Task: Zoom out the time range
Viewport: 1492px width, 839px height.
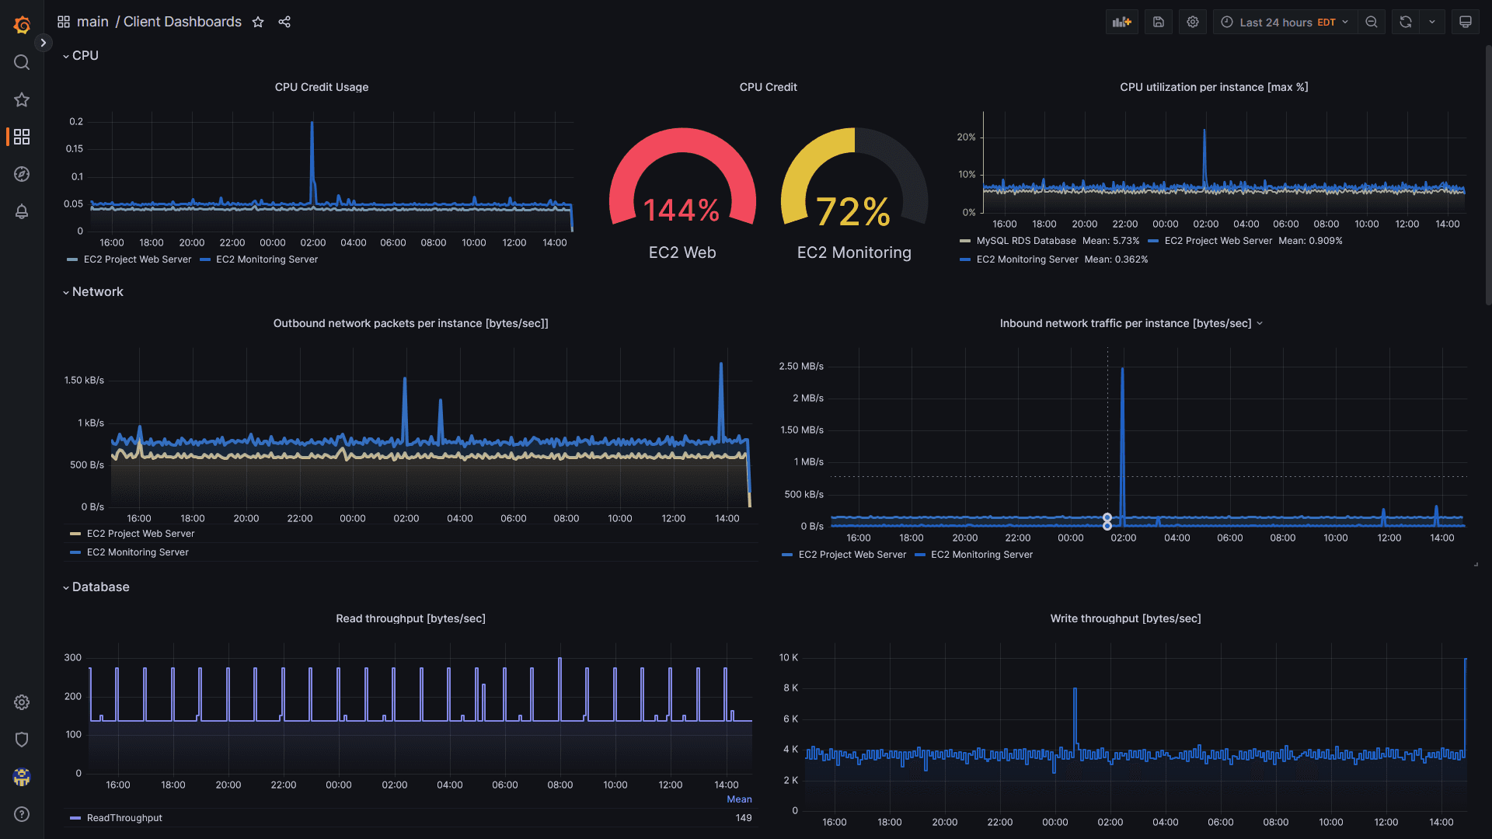Action: 1372,22
